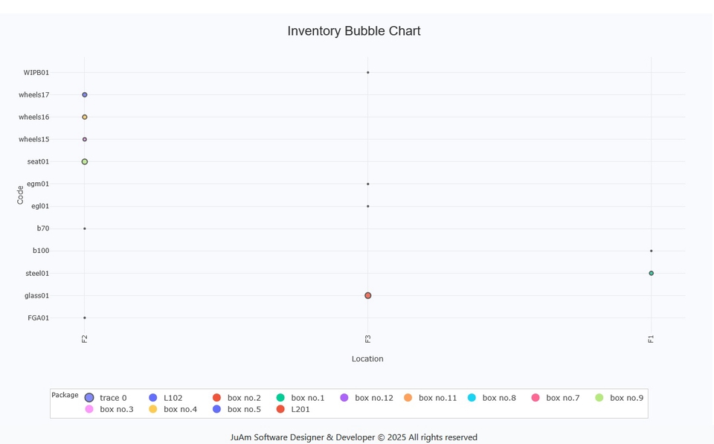Screen dimensions: 714x444
Task: Click the wheels17 bubble at F2
Action: tap(85, 95)
